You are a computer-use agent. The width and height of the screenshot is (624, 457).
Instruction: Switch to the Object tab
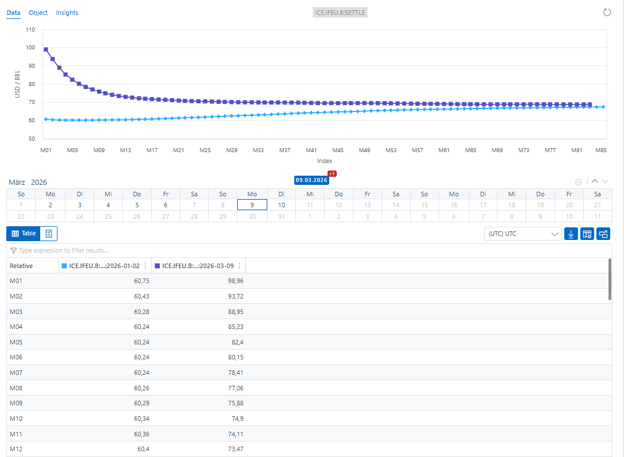click(38, 13)
